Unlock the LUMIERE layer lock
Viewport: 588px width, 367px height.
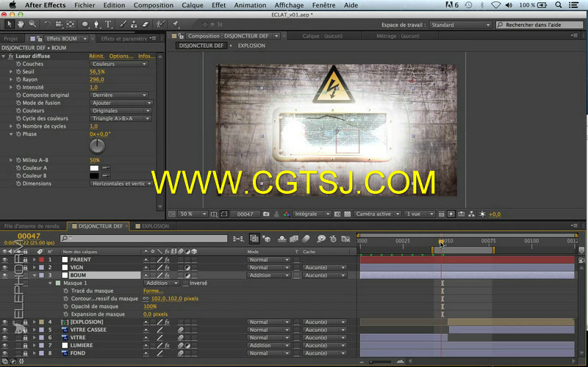25,345
